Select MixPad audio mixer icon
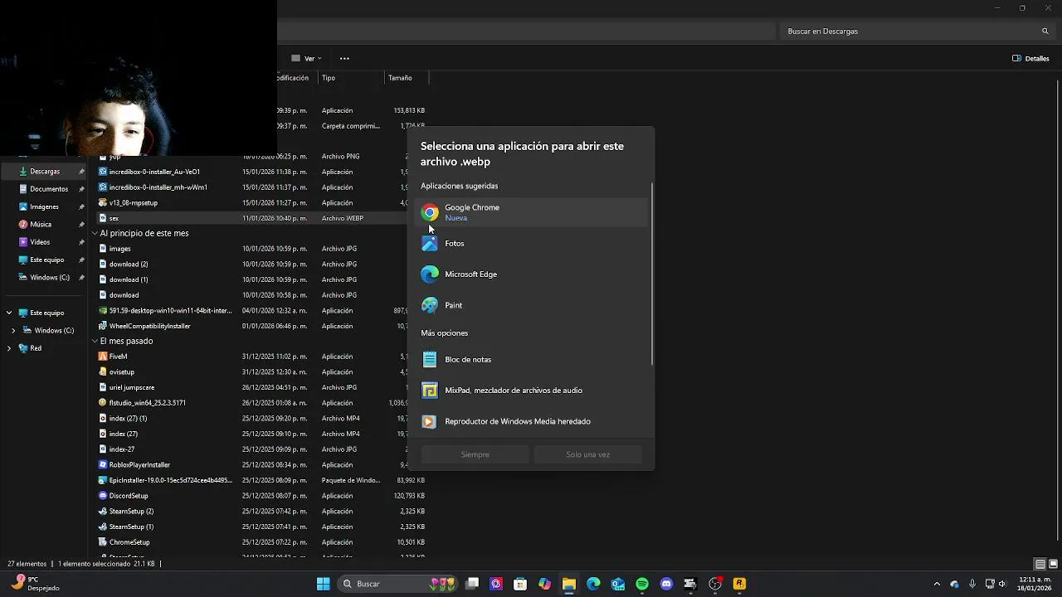The image size is (1062, 597). pos(429,391)
